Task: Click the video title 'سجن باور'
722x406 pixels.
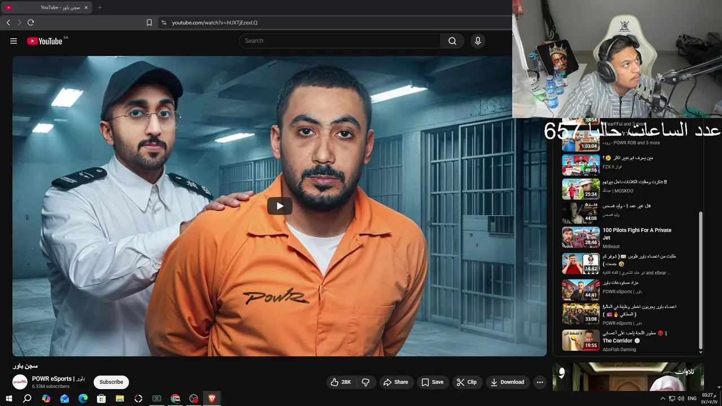Action: (x=25, y=366)
